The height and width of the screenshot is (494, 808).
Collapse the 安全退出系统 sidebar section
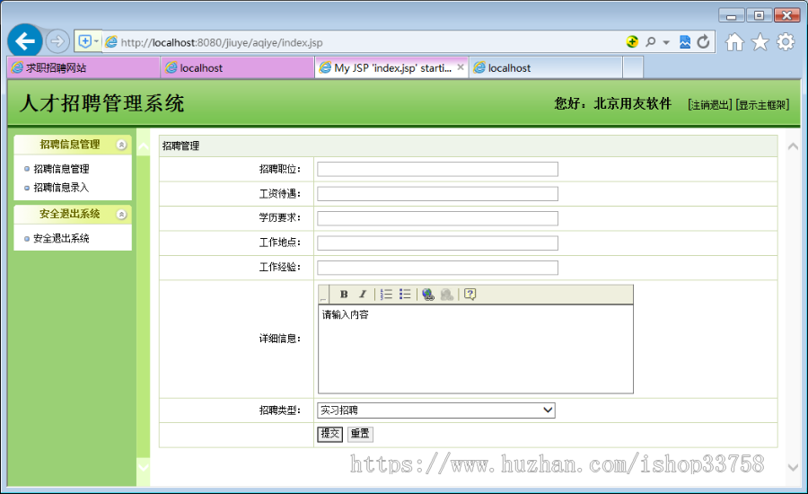point(121,215)
